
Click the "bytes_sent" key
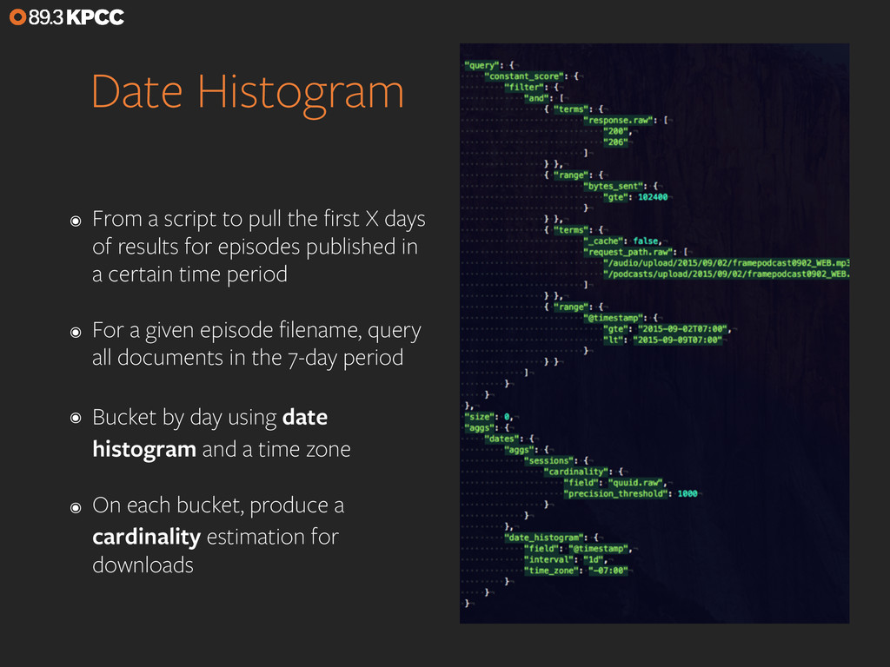pyautogui.click(x=614, y=186)
